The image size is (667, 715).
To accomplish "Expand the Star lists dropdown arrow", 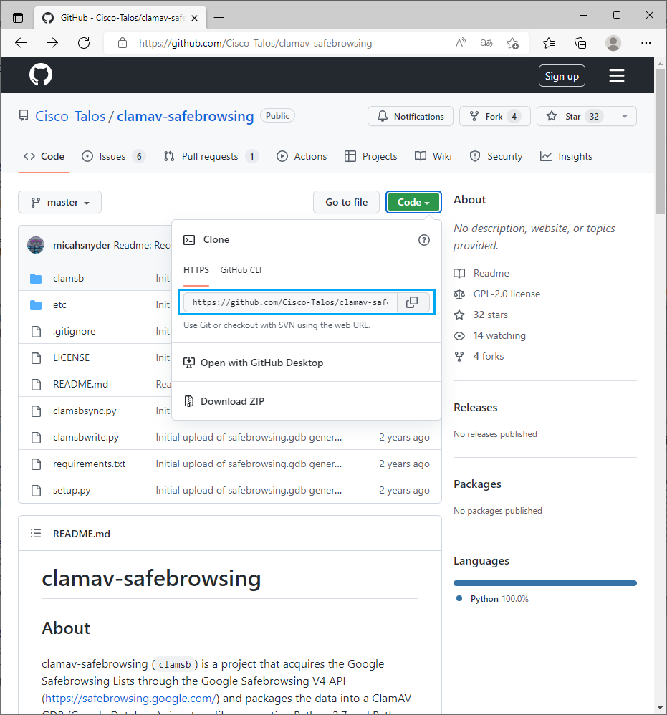I will 625,116.
